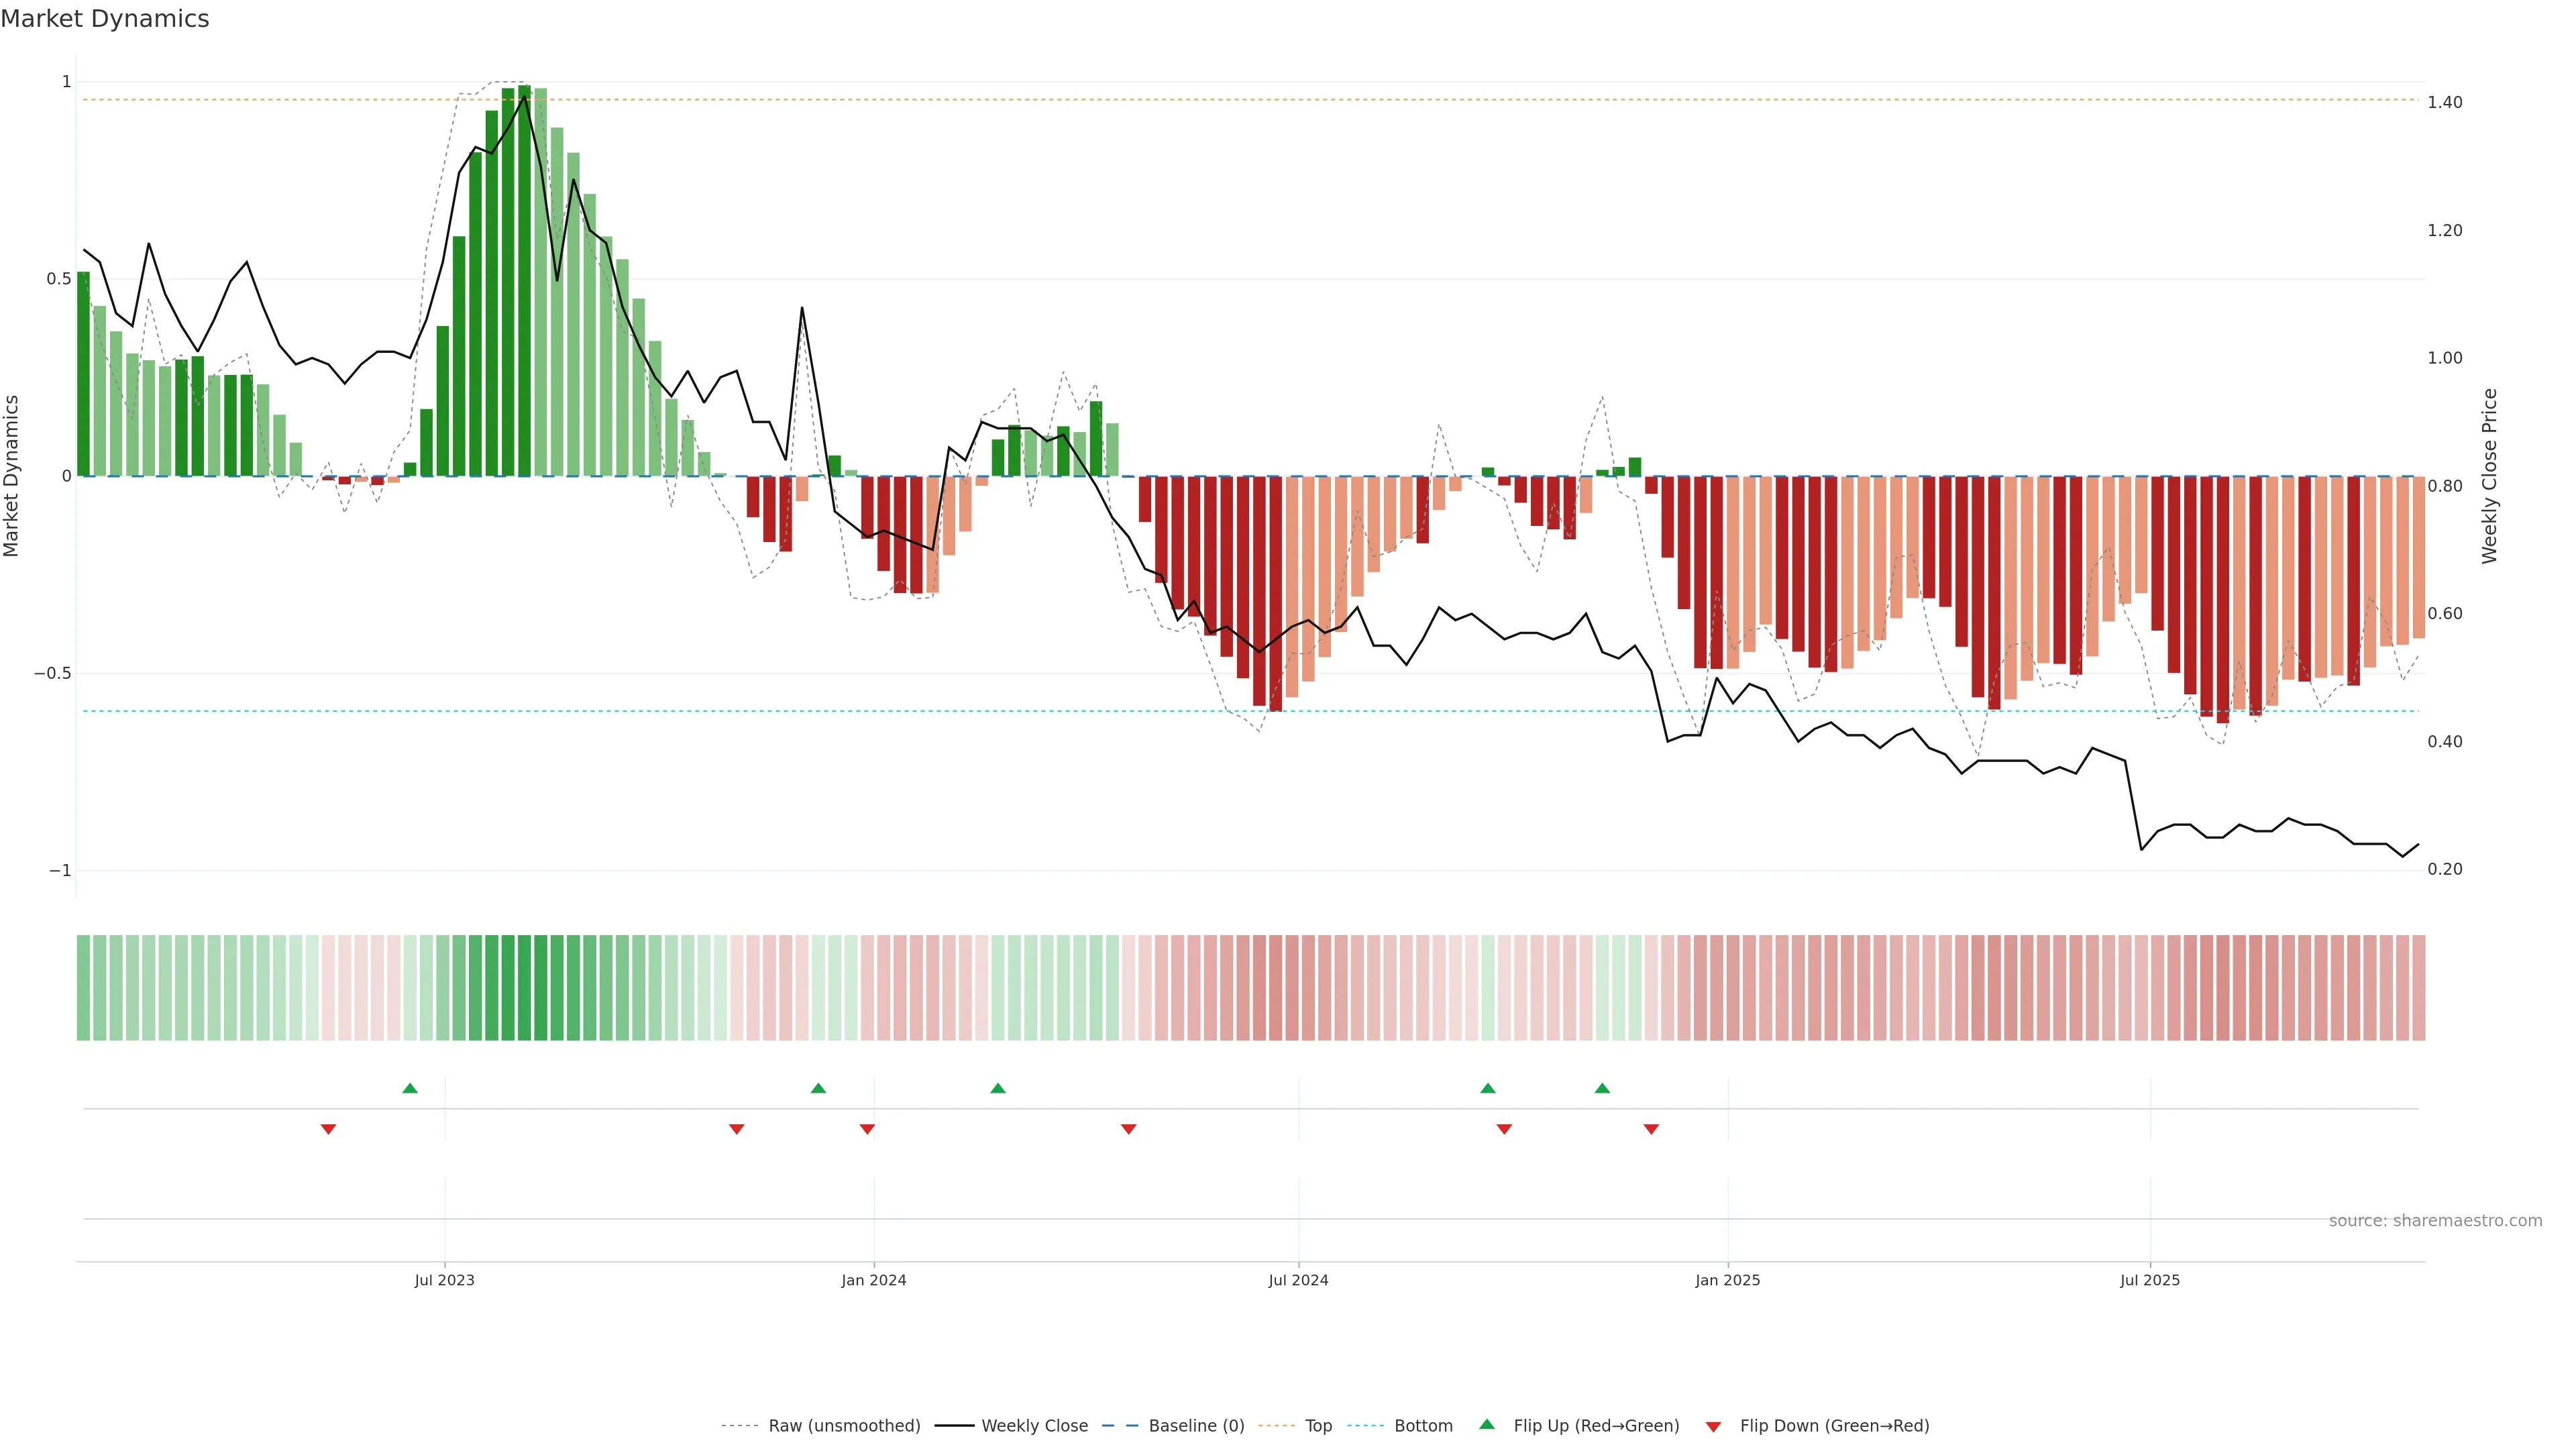The width and height of the screenshot is (2576, 1449).
Task: Click flip-down marker just before Jan 2024
Action: click(867, 1129)
